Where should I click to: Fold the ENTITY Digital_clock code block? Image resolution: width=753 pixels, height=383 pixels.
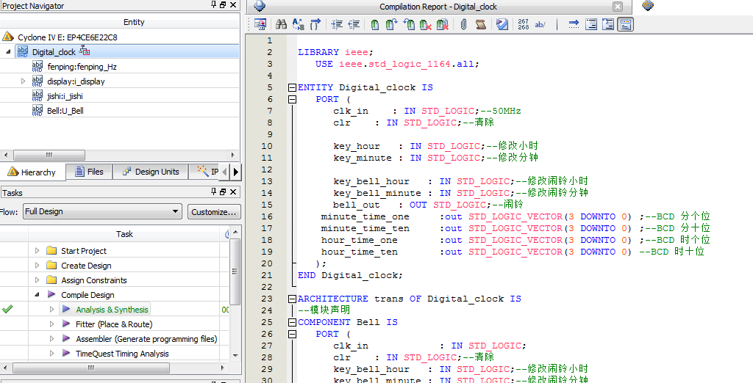292,88
